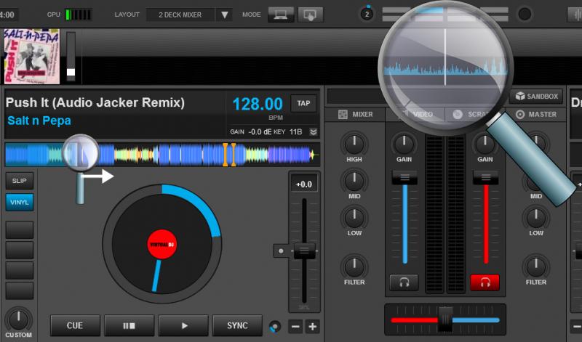Screen dimensions: 582x342
Task: Switch to the VIDEO tab
Action: pos(415,115)
